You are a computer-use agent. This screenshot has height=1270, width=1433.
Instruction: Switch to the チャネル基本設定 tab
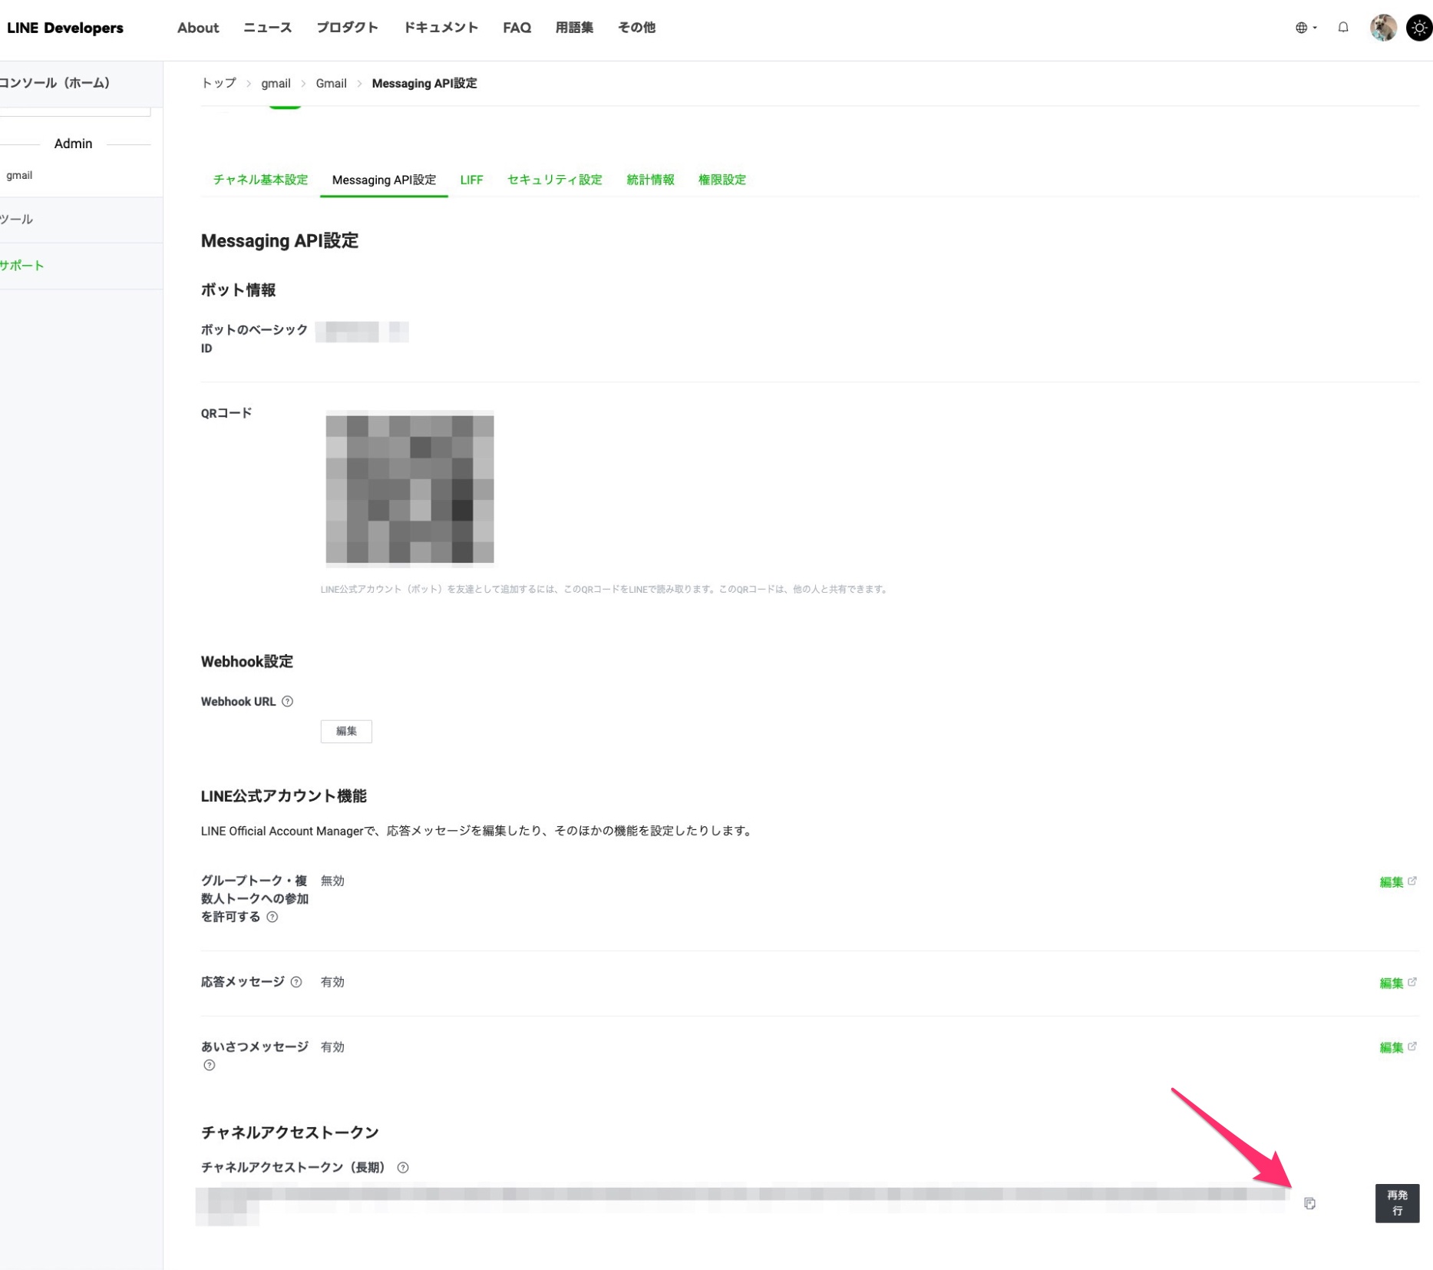point(260,180)
